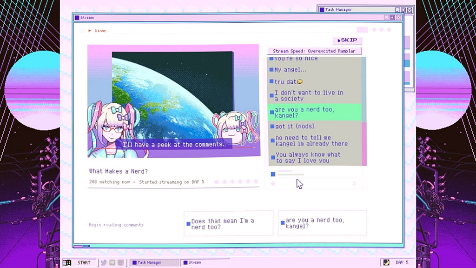
Task: Switch to Stream in the taskbar
Action: coord(205,262)
